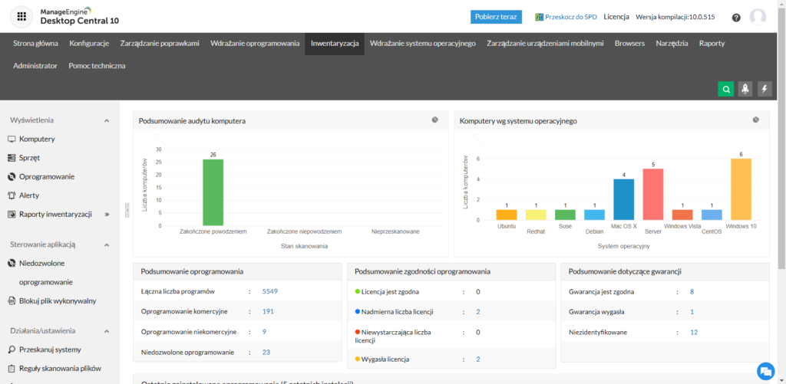Click the rocket quick launch icon

pyautogui.click(x=745, y=89)
